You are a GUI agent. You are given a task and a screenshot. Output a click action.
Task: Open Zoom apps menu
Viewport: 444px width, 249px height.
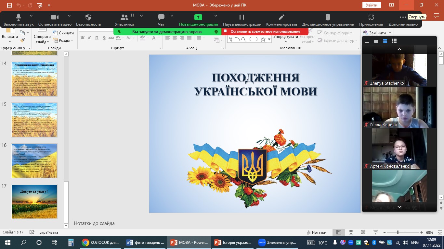point(371,20)
